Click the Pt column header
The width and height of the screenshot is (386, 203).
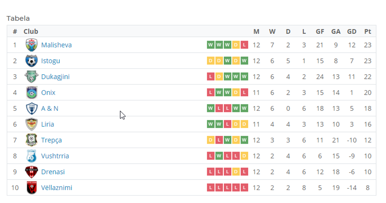click(x=367, y=31)
